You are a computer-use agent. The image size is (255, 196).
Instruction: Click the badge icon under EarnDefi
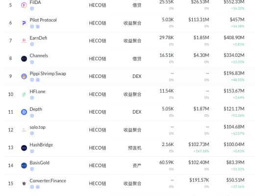click(32, 44)
